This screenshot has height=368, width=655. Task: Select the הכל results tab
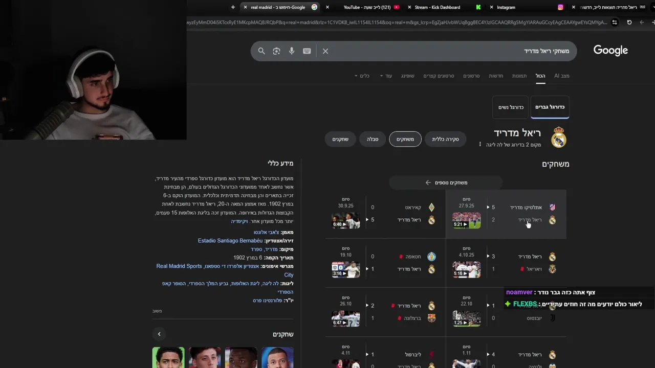point(540,76)
